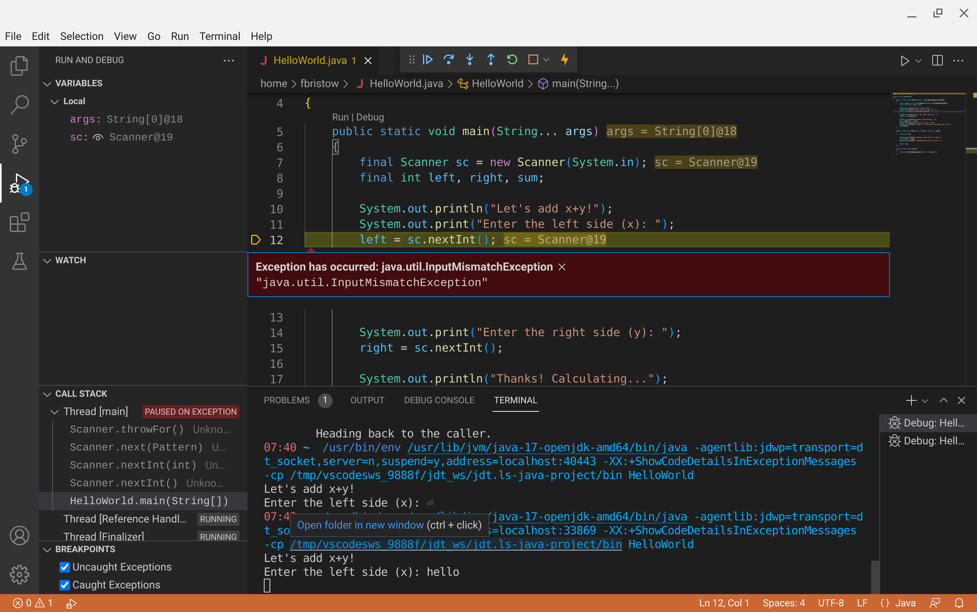The image size is (977, 612).
Task: Create a new terminal with plus icon
Action: pos(911,400)
